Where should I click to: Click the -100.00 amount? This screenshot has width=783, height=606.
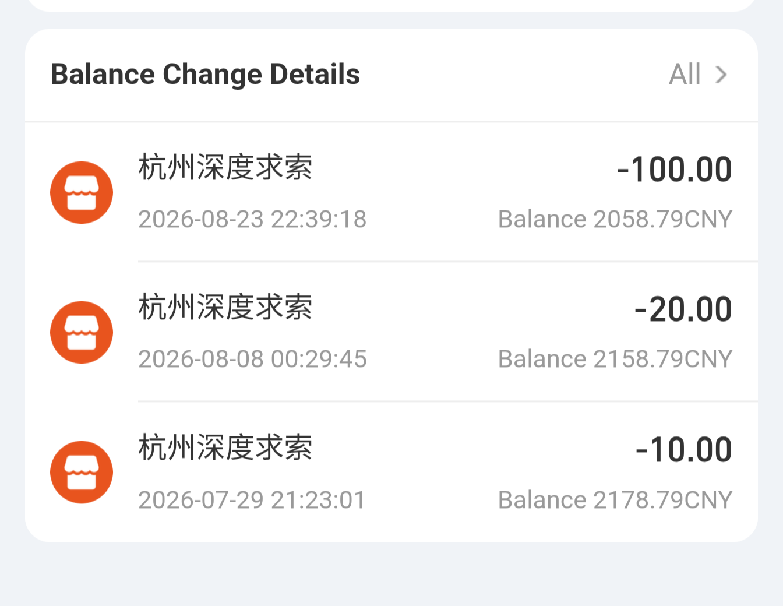pyautogui.click(x=674, y=170)
